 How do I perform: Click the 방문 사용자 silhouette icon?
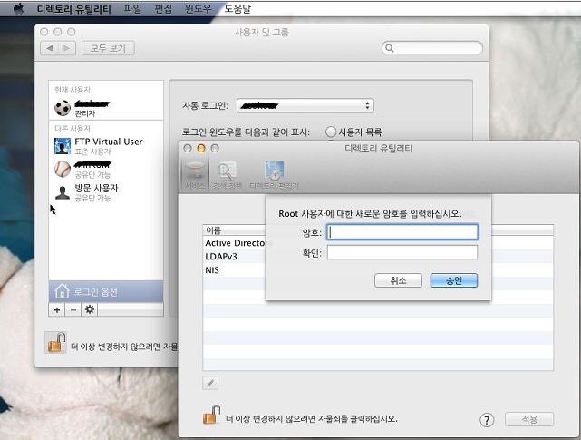coord(63,192)
